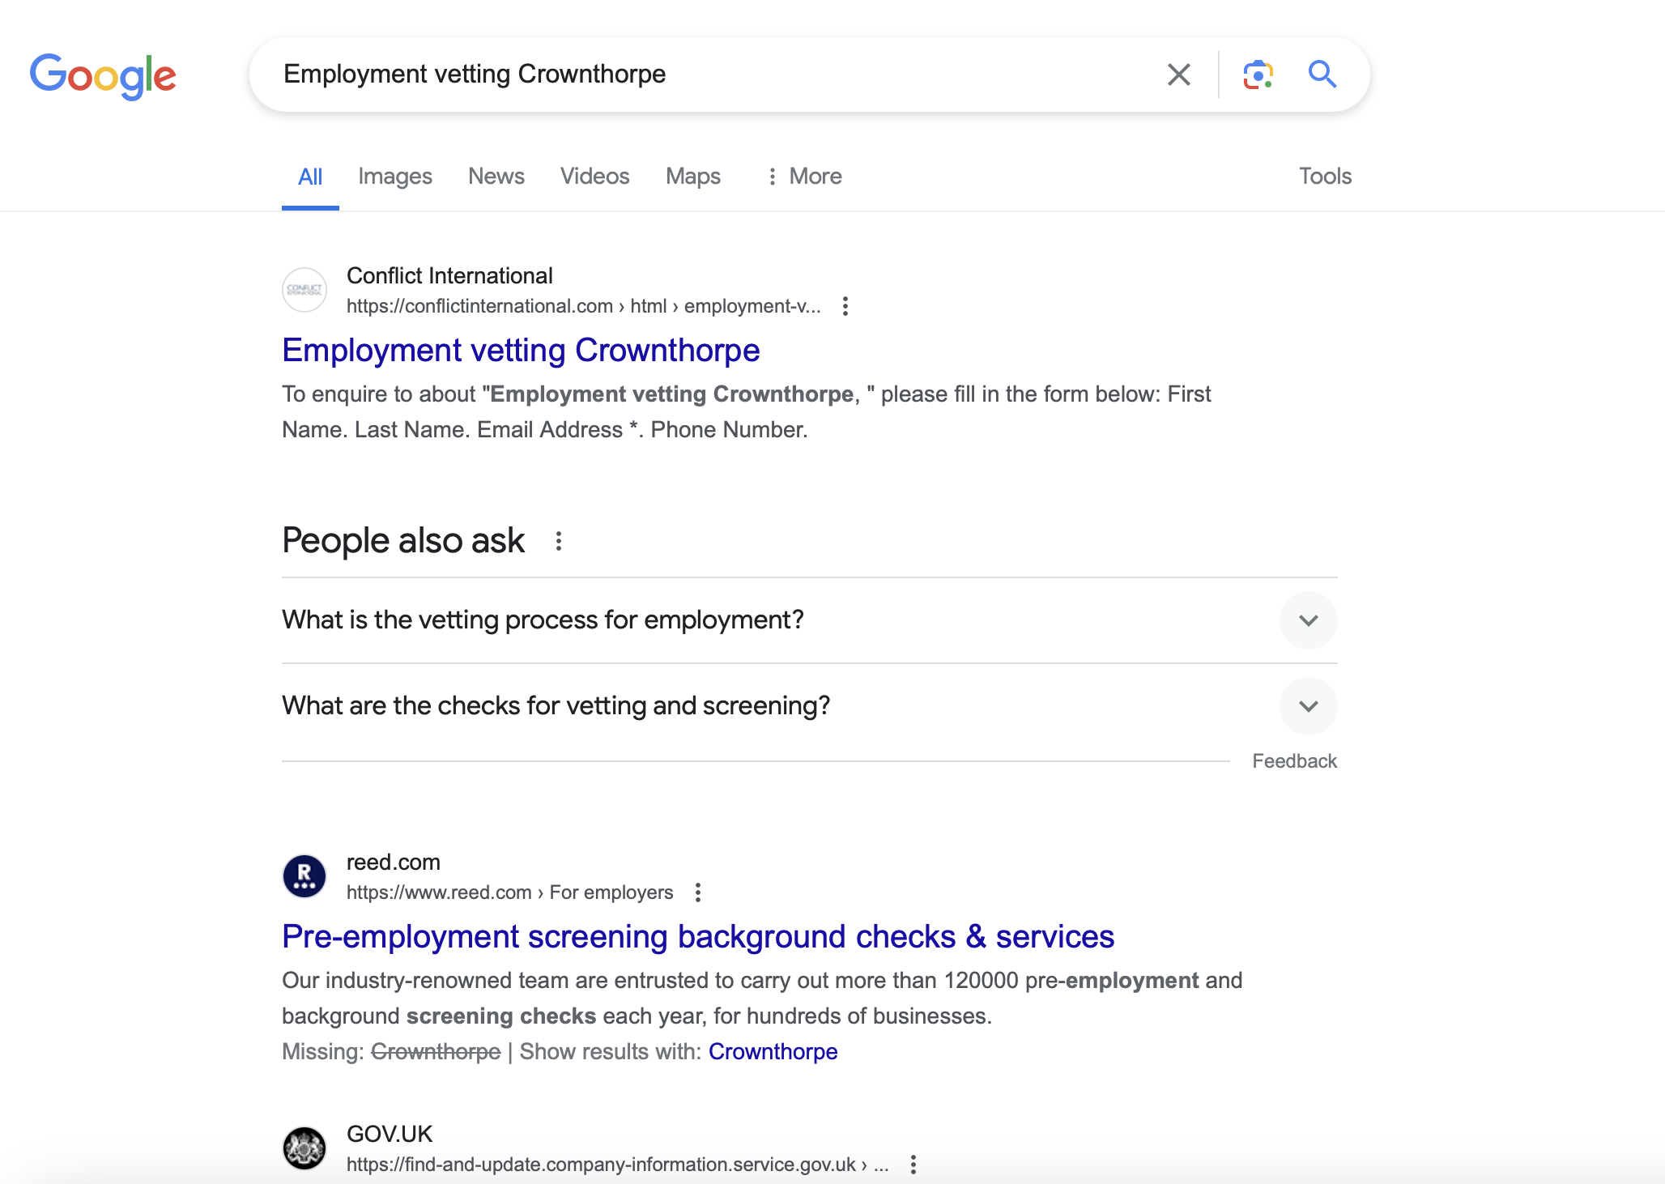This screenshot has height=1184, width=1665.
Task: Click the magnifying glass search button
Action: (x=1322, y=75)
